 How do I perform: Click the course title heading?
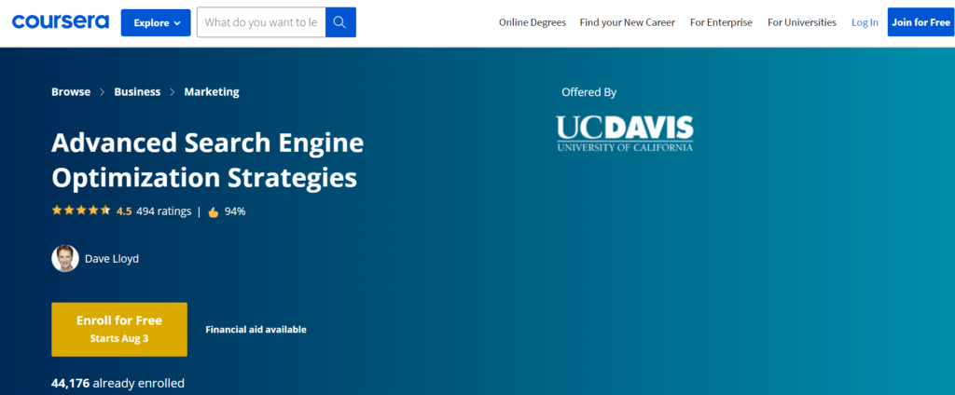[208, 160]
